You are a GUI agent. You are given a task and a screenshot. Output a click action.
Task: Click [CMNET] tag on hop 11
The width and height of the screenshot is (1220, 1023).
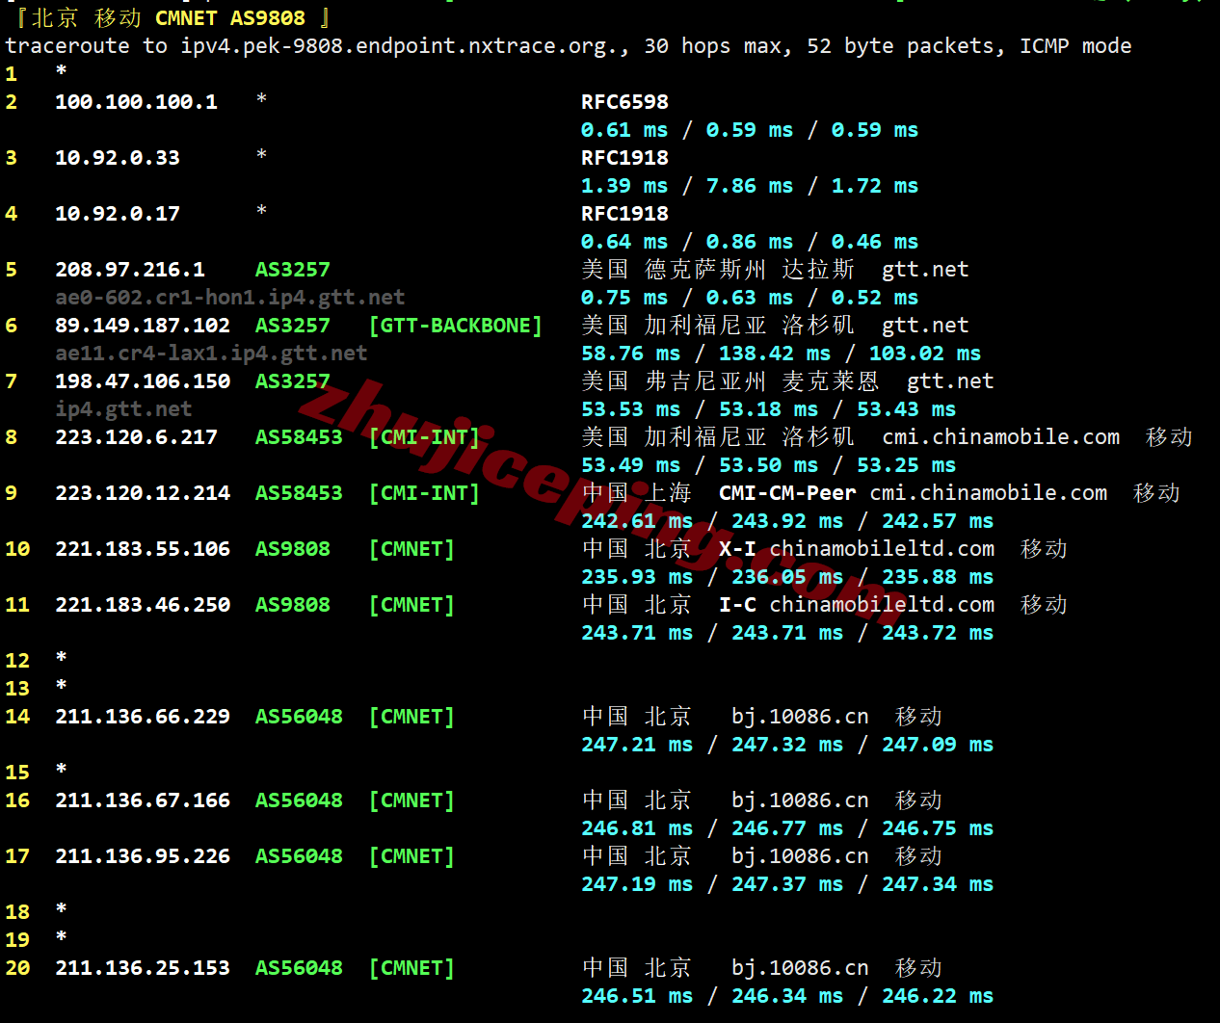click(411, 605)
